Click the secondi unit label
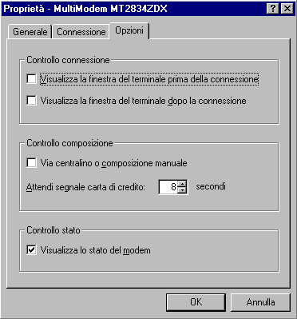This screenshot has height=319, width=297. [211, 186]
